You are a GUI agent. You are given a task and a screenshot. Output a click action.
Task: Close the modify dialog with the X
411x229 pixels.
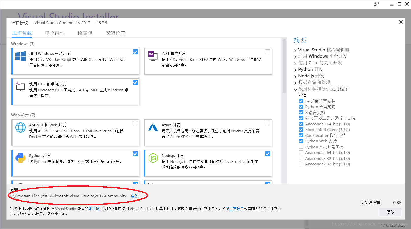[x=401, y=22]
